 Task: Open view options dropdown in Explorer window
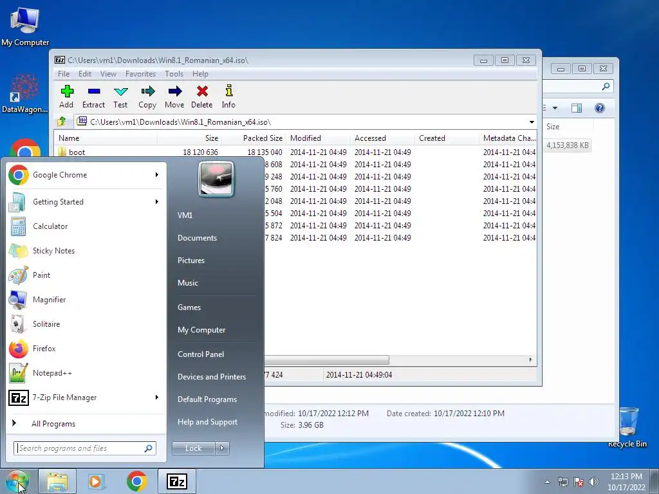coord(555,108)
